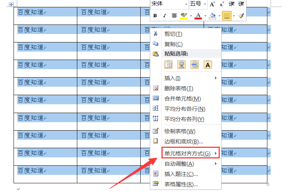Choose 平均分布各行(N)
This screenshot has width=293, height=195.
186,109
